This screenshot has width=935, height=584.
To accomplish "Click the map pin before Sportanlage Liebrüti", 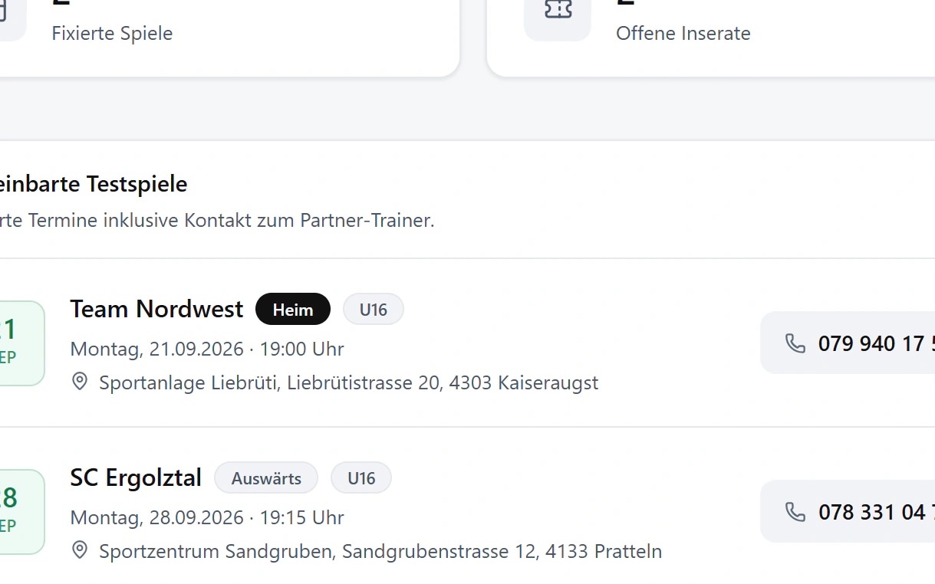I will pyautogui.click(x=80, y=382).
